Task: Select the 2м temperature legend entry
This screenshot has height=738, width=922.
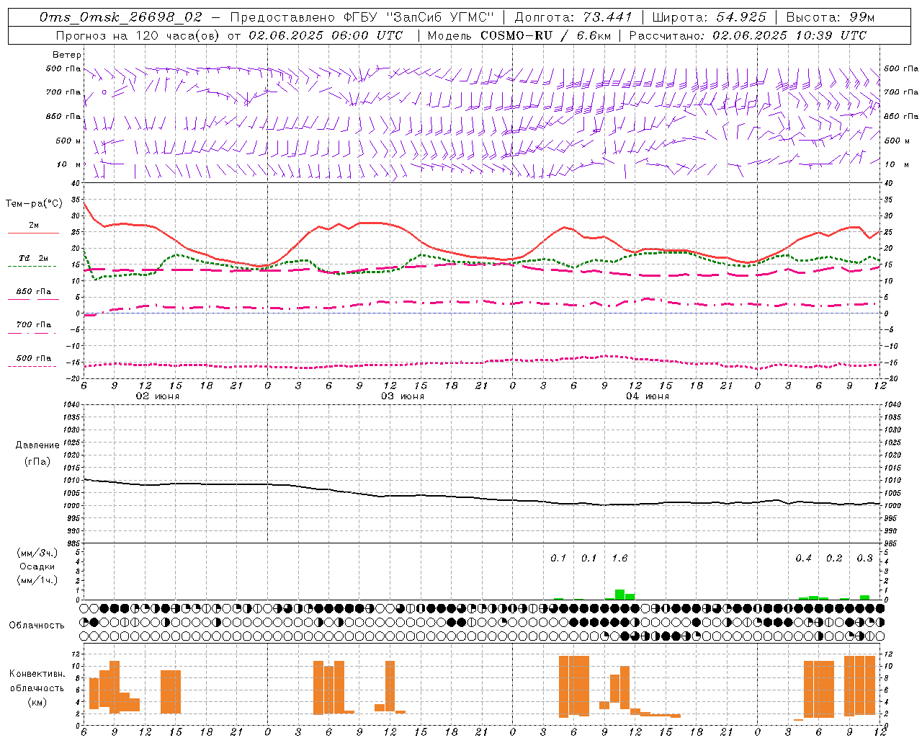Action: 34,226
